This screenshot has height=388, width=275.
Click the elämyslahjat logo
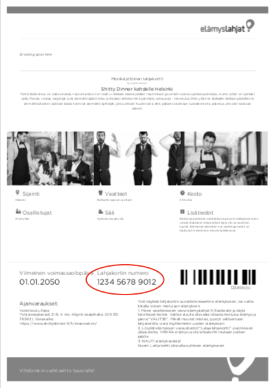227,26
